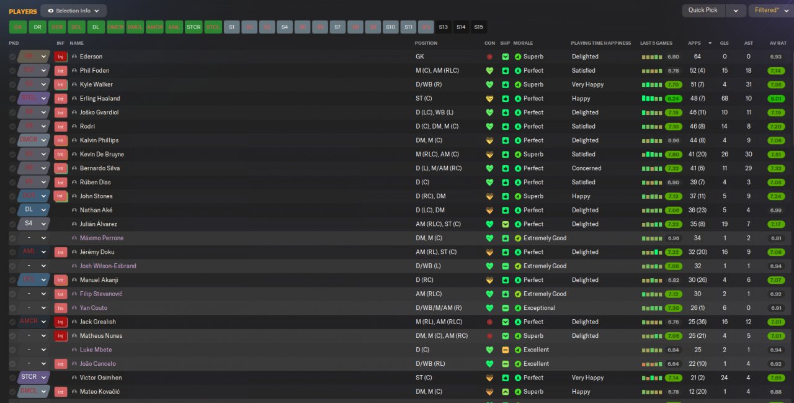Open the arrow menu beside Quick Pick

coord(736,11)
